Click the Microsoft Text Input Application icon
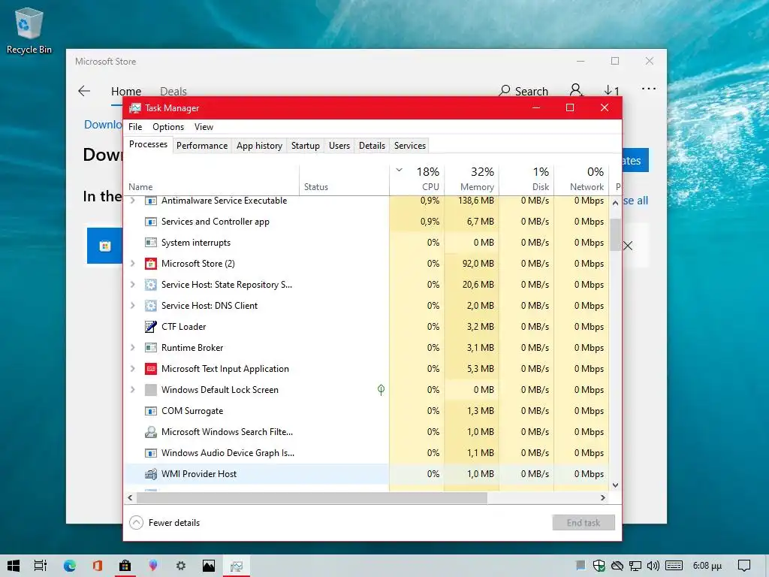This screenshot has width=769, height=577. click(x=150, y=369)
